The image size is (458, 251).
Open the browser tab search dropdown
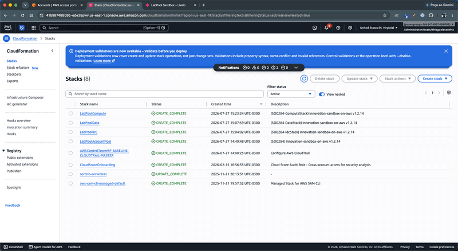(x=25, y=5)
